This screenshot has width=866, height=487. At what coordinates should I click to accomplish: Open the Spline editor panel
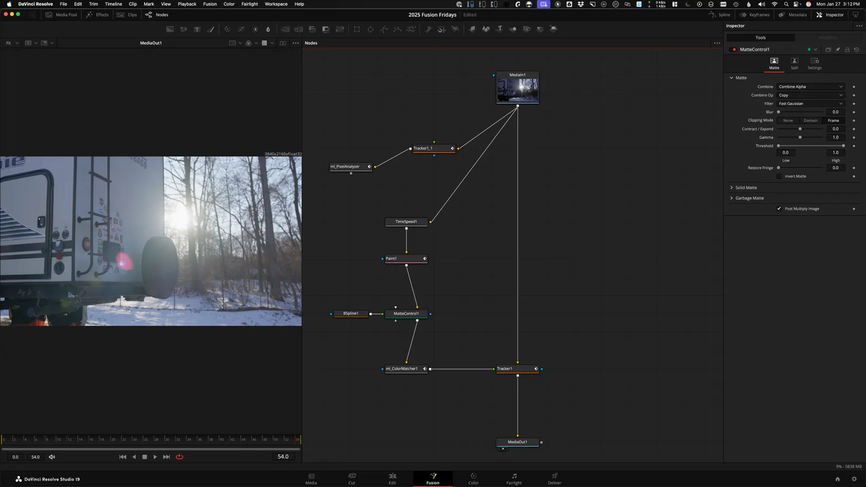pyautogui.click(x=719, y=15)
